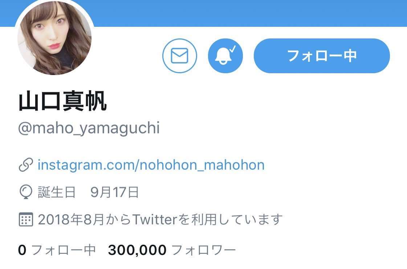Open the 0 フォロー中 following list
This screenshot has width=407, height=269.
point(57,250)
